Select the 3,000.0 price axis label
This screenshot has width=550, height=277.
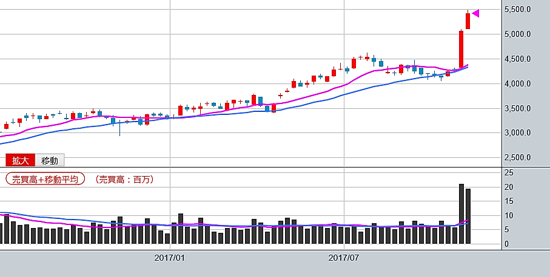[517, 133]
